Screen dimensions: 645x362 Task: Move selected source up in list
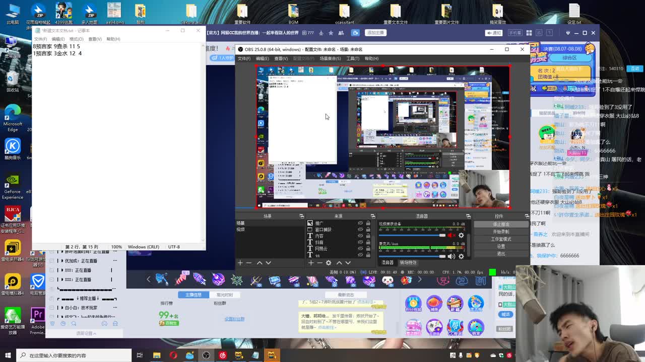coord(339,262)
